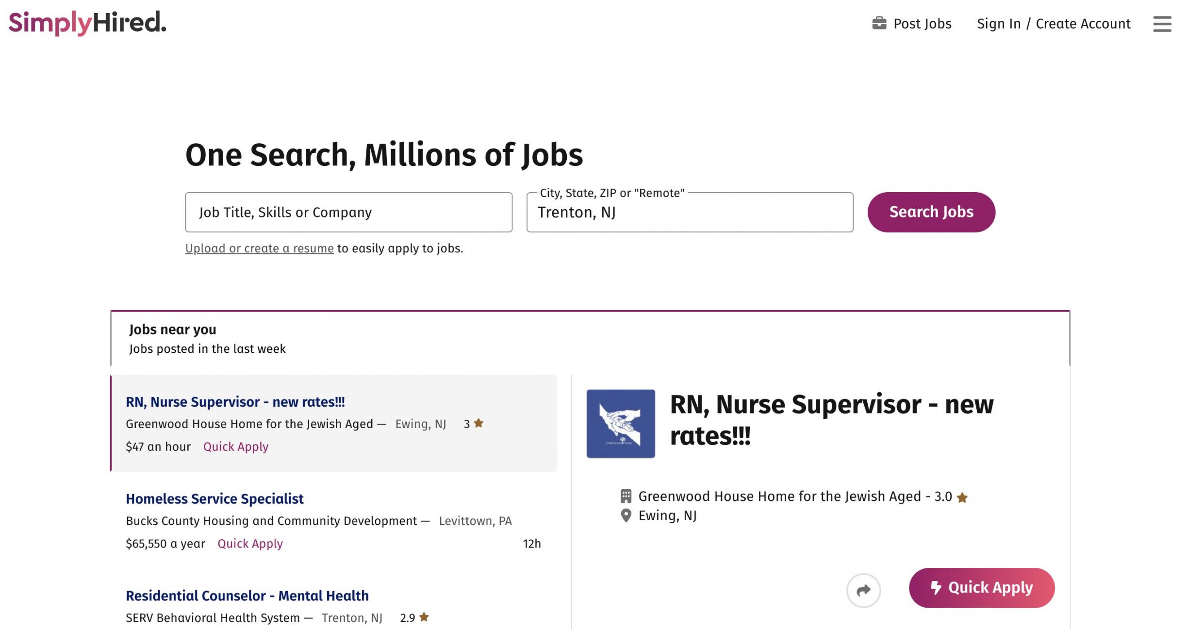This screenshot has height=629, width=1186.
Task: Click Quick Apply under $47 an hour
Action: point(236,447)
